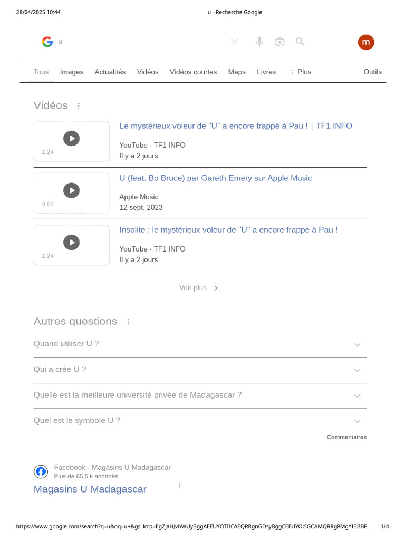405x540 pixels.
Task: Start voice search with microphone icon
Action: [259, 42]
